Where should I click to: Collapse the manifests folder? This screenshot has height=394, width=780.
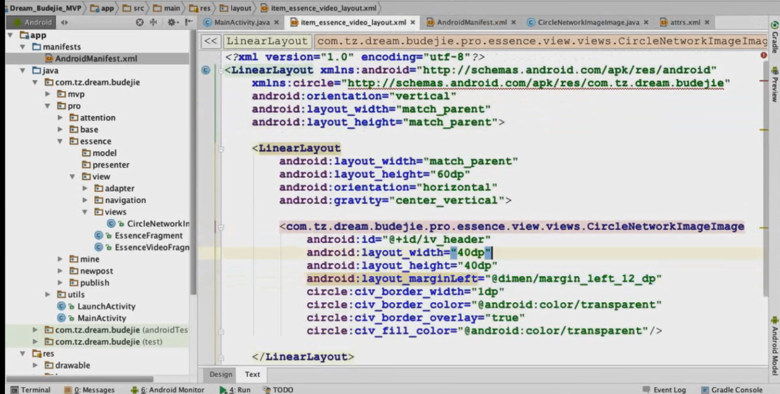coord(23,47)
